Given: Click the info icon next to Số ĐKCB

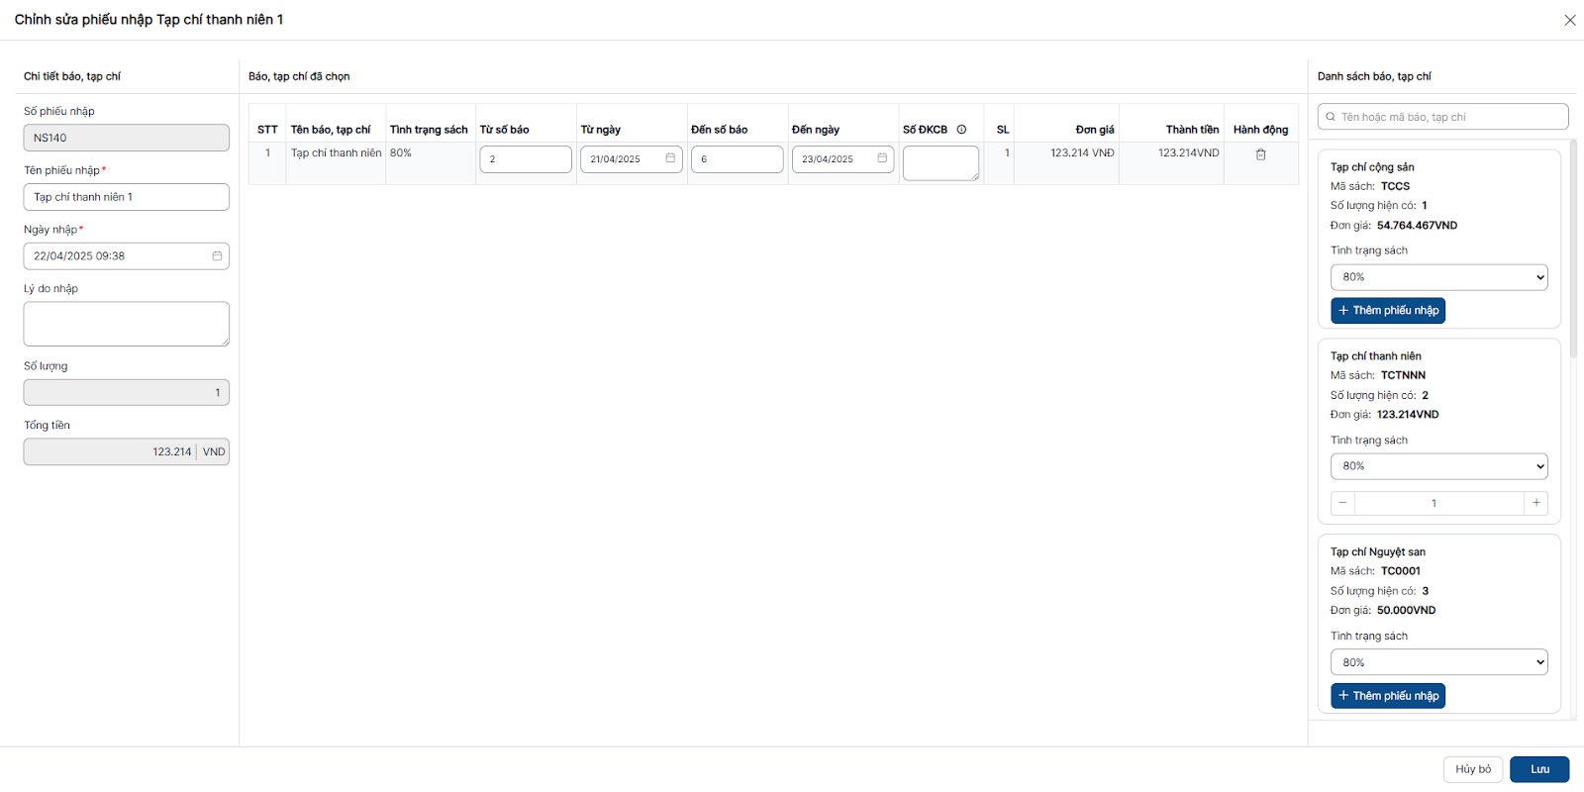Looking at the screenshot, I should tap(961, 130).
